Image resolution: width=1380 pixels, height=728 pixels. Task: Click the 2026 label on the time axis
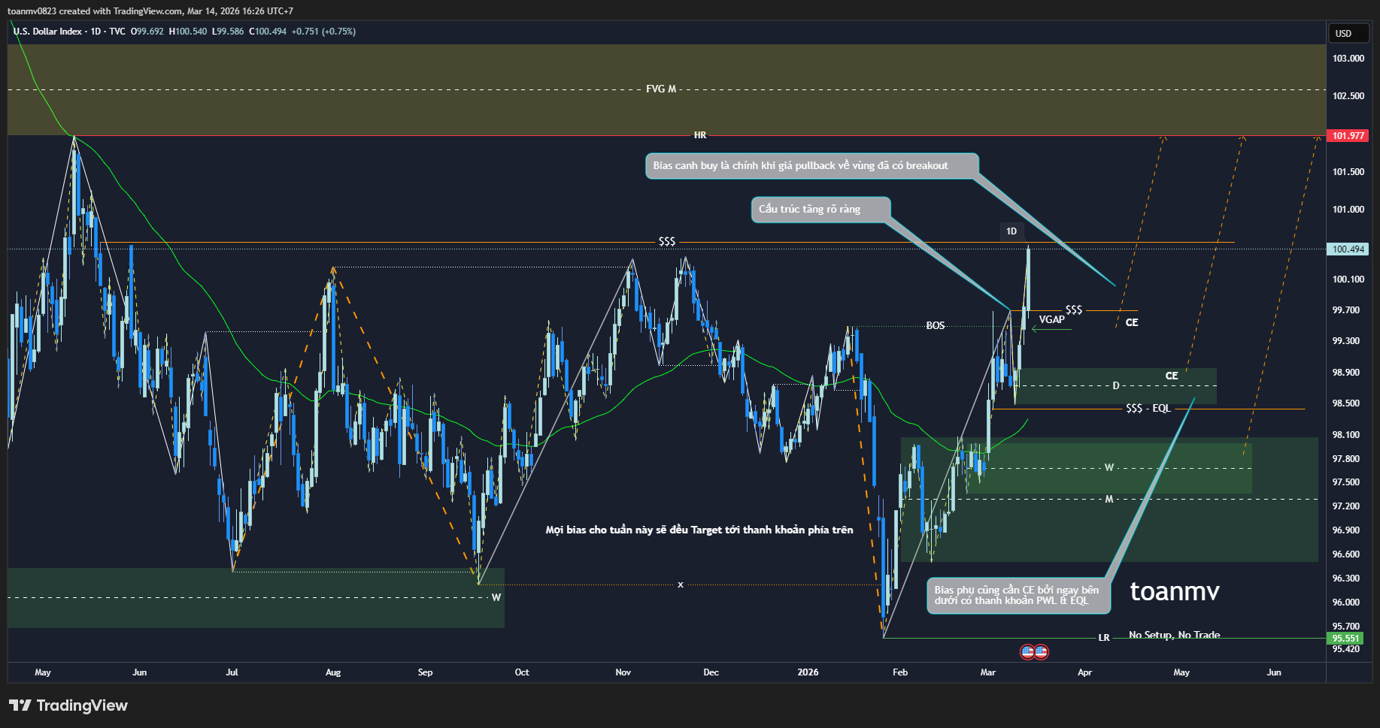pos(808,672)
